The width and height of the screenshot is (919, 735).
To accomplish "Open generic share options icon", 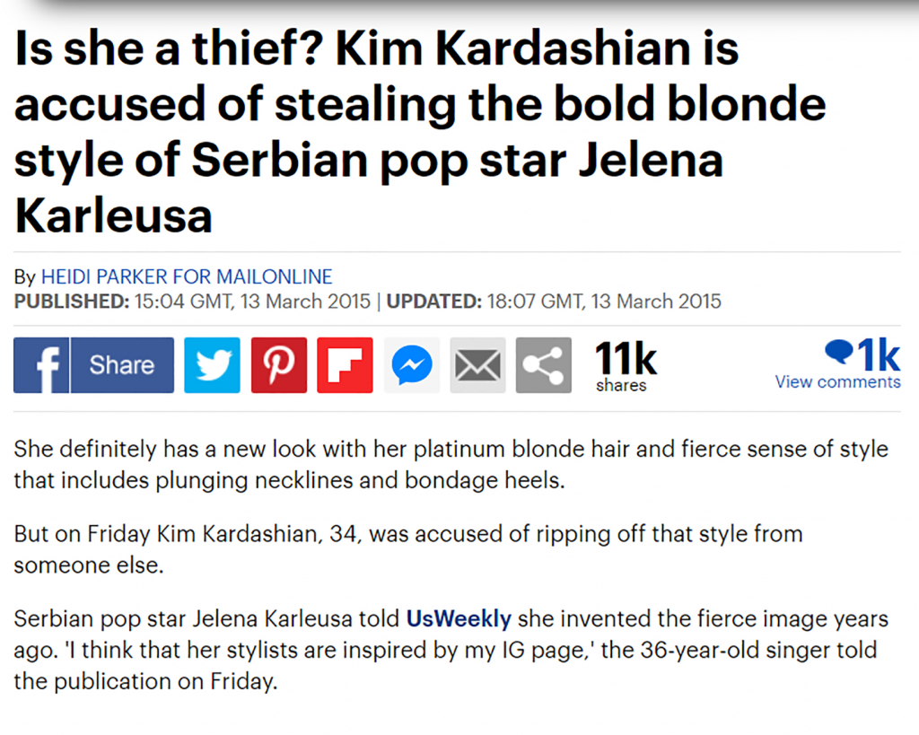I will (x=544, y=365).
